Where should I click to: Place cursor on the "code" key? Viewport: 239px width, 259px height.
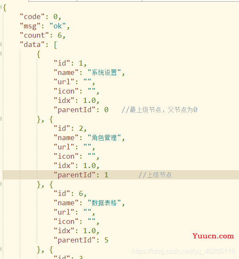click(32, 17)
